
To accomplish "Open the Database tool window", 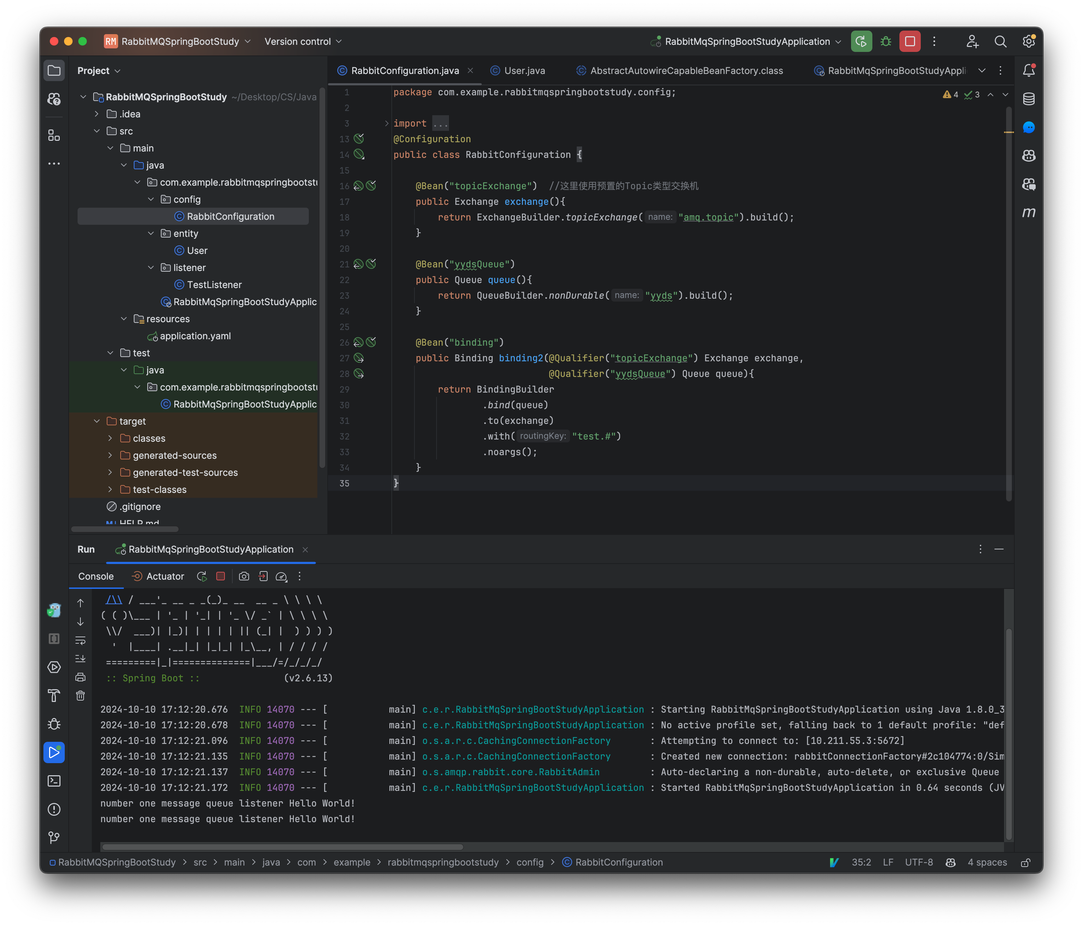I will point(1029,98).
